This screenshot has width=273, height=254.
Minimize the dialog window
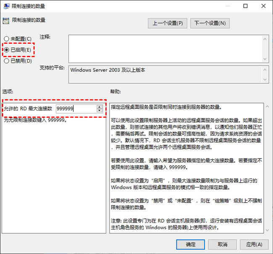(228, 6)
